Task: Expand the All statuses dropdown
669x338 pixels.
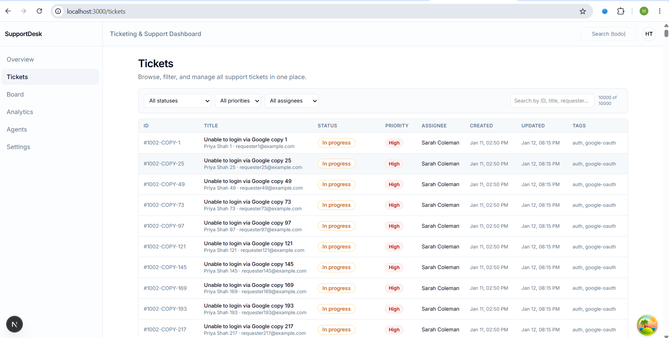Action: tap(177, 101)
